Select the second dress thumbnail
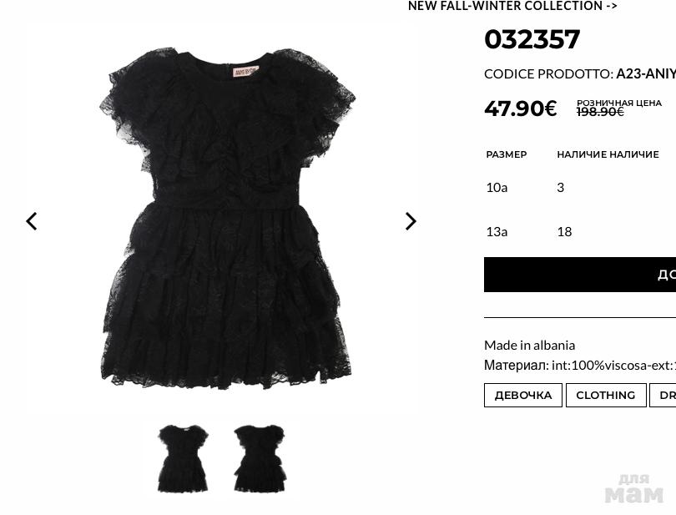Image resolution: width=676 pixels, height=515 pixels. [260, 458]
